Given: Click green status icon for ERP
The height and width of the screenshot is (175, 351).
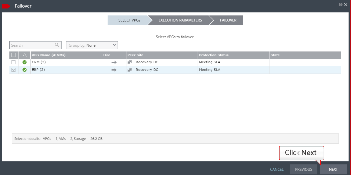Looking at the screenshot, I should (25, 70).
